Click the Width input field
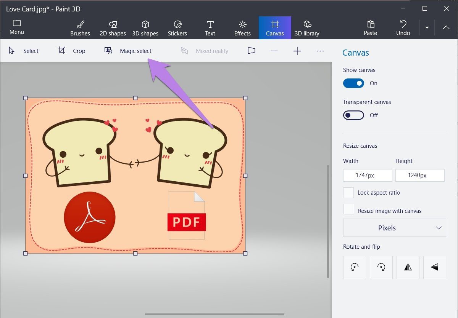The image size is (458, 318). coord(368,175)
